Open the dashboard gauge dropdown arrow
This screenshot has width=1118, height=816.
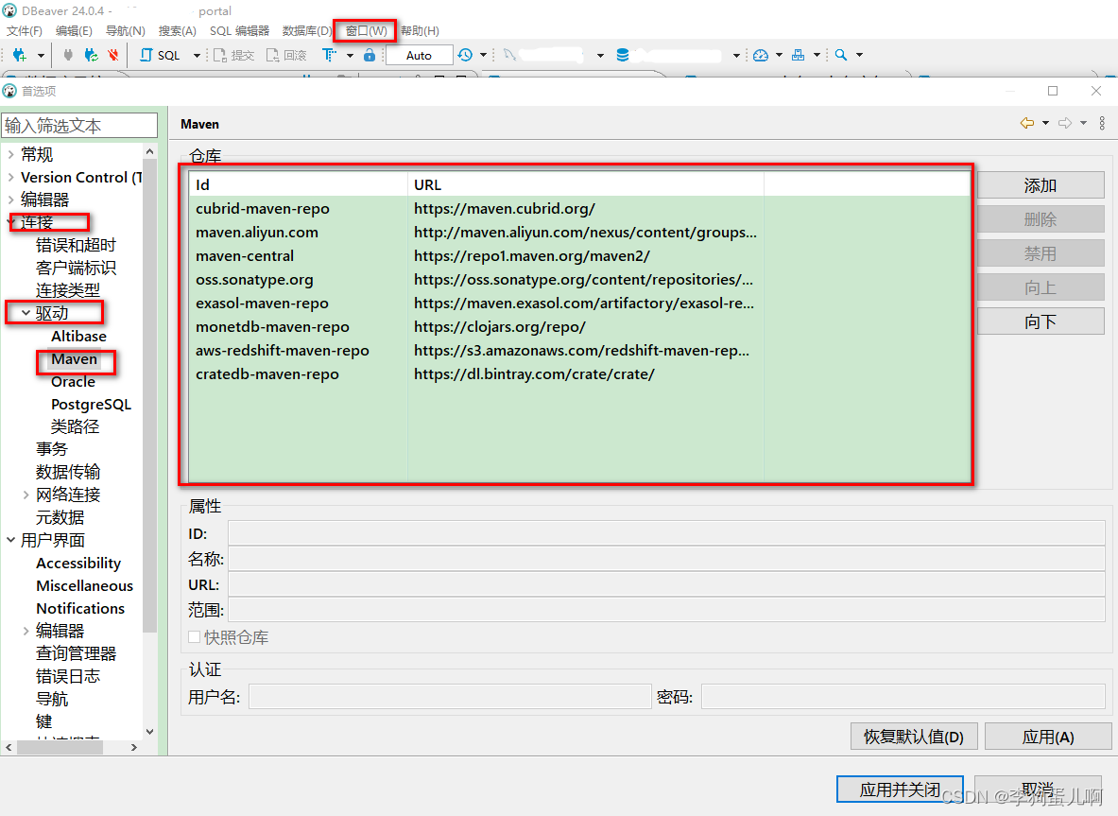click(779, 55)
